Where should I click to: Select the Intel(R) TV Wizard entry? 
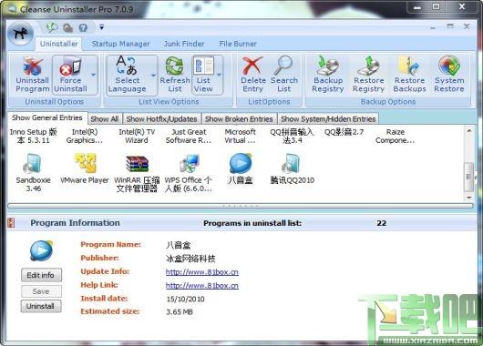point(137,136)
